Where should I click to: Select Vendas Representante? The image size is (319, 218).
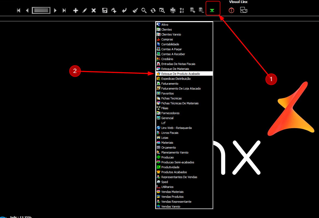pos(184,202)
